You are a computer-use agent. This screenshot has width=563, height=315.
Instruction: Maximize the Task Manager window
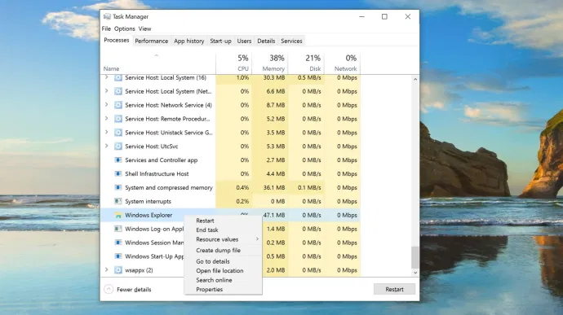(384, 16)
